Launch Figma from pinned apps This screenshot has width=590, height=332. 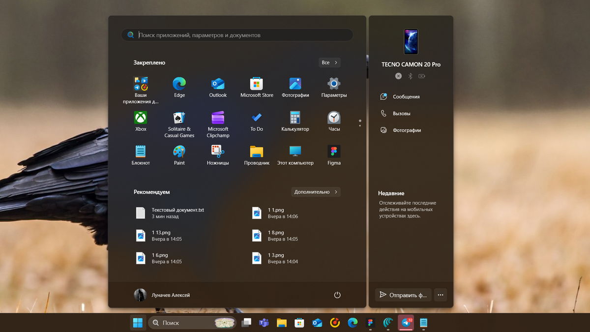pyautogui.click(x=334, y=155)
